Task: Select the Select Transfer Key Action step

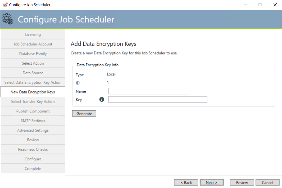Action: pos(33,101)
